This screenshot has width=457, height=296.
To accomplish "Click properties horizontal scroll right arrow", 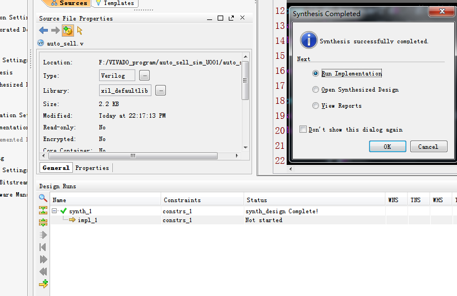I will coord(237,156).
